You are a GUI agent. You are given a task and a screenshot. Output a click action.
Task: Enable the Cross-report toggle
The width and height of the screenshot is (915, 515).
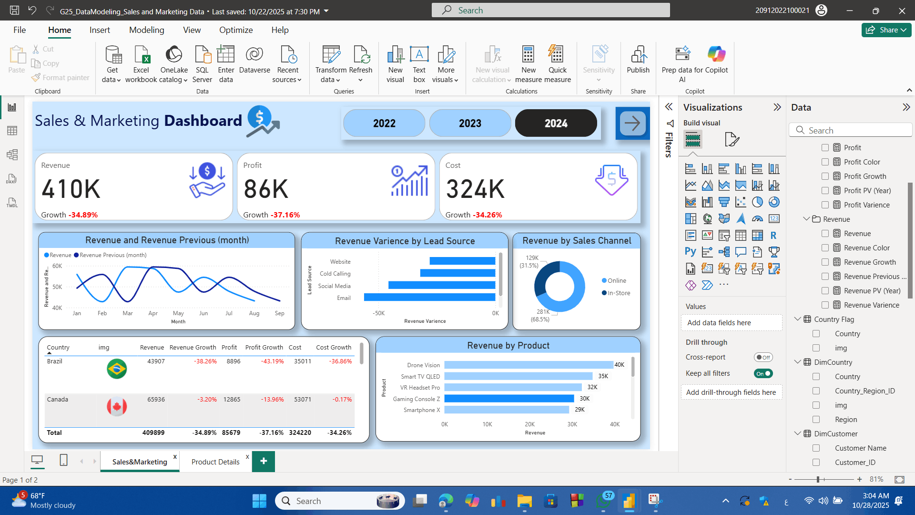tap(762, 357)
